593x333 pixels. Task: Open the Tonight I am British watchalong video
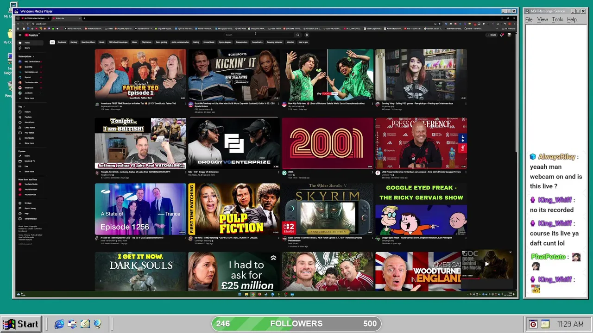pyautogui.click(x=140, y=143)
